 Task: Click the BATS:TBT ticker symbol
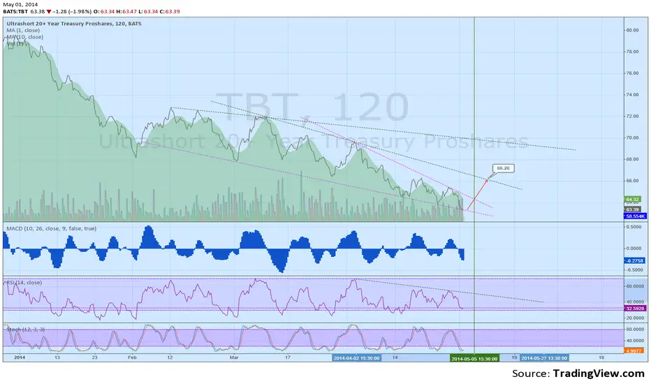coord(15,12)
